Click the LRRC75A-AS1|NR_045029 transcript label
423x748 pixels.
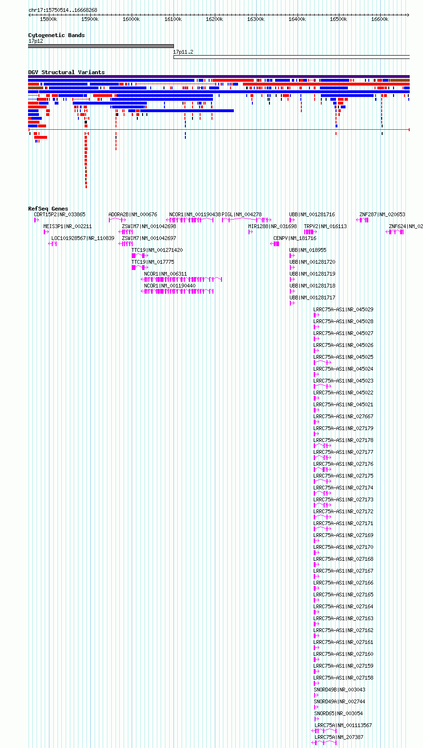point(343,309)
